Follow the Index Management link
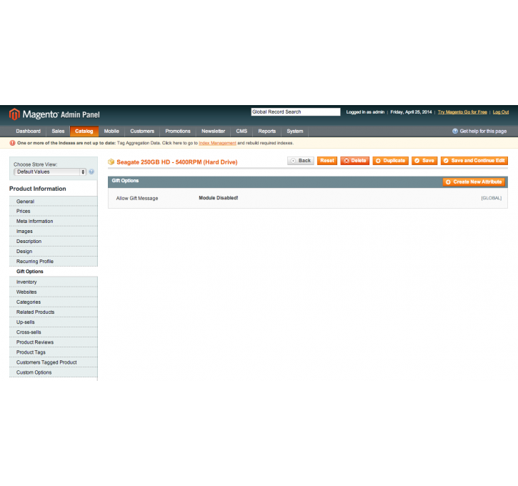Screen dimensions: 518x486 (x=217, y=143)
